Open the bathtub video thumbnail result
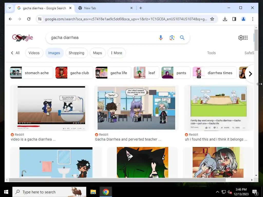Screen dimensions: 263x197 tap(51, 108)
